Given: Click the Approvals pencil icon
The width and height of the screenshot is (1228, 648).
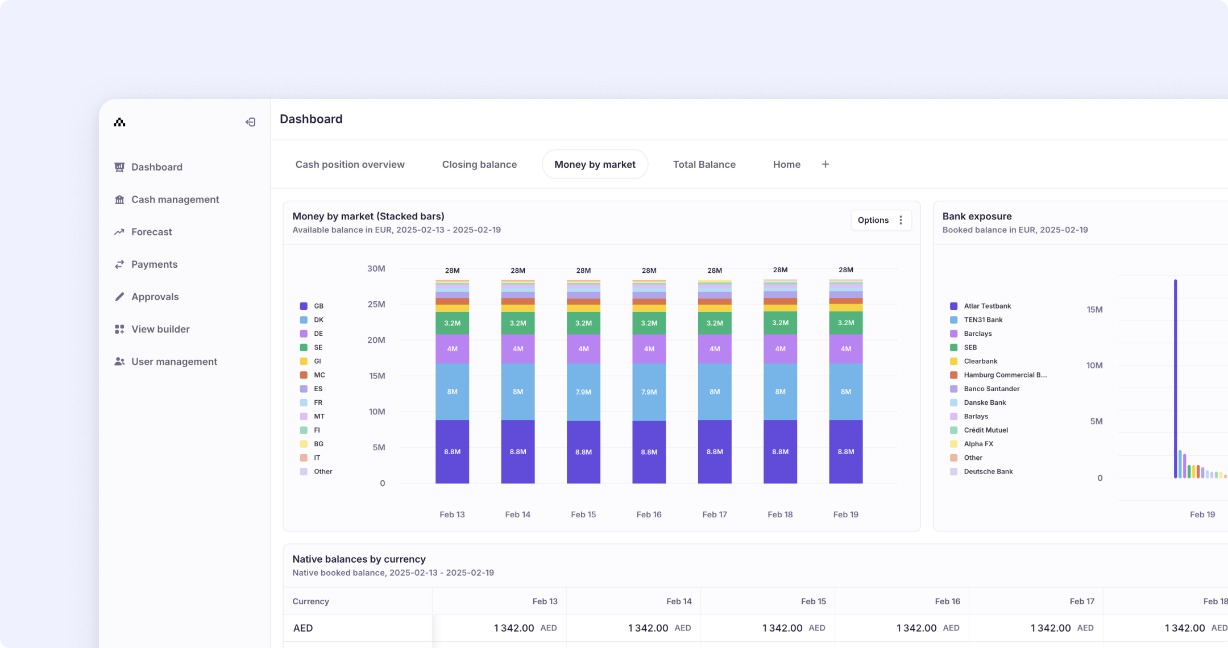Looking at the screenshot, I should point(119,297).
